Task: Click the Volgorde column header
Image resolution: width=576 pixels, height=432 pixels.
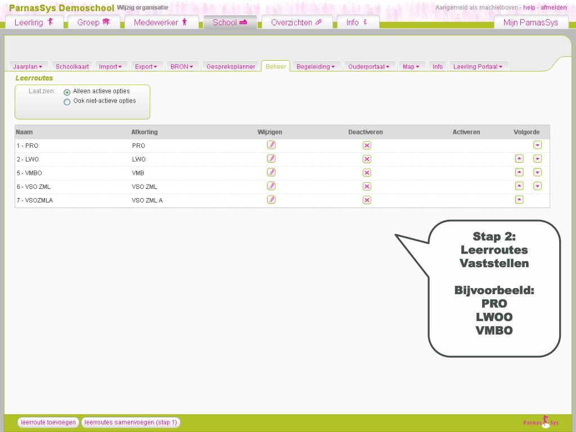Action: point(526,132)
